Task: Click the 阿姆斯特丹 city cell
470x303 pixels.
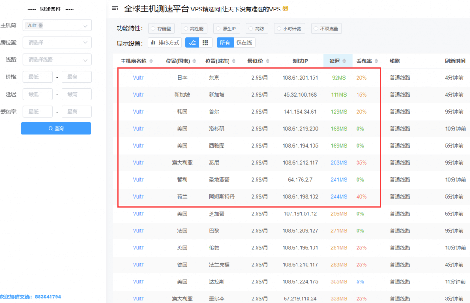Action: click(222, 197)
